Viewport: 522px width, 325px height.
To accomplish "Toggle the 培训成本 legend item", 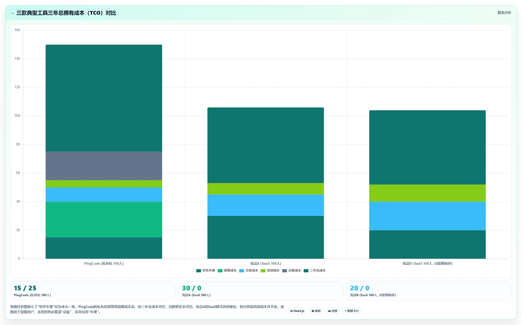I will click(270, 270).
